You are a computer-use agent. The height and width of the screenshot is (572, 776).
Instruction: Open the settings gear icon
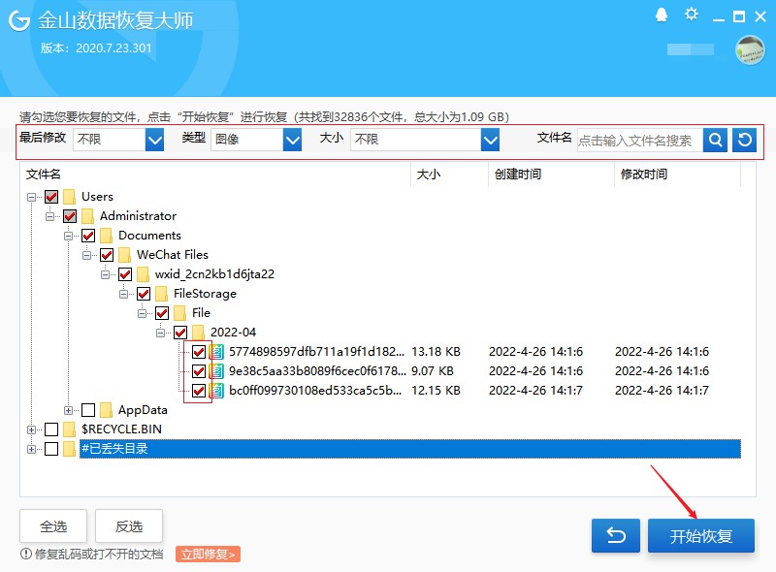[691, 16]
